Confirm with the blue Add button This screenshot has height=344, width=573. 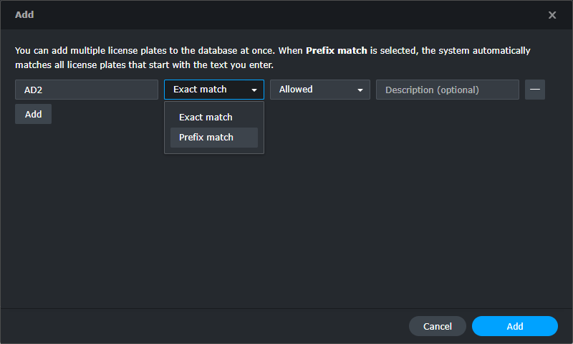coord(514,326)
